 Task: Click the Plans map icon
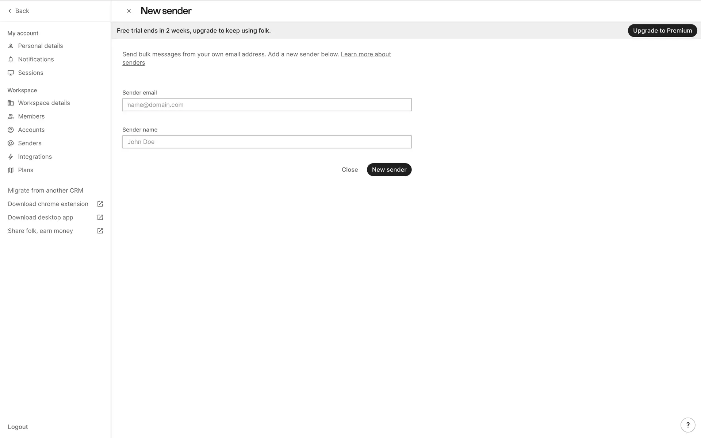tap(11, 170)
